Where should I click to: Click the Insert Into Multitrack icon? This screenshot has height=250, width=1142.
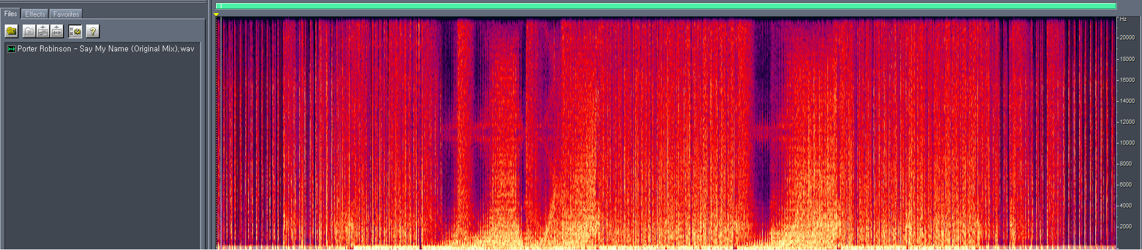[x=43, y=31]
